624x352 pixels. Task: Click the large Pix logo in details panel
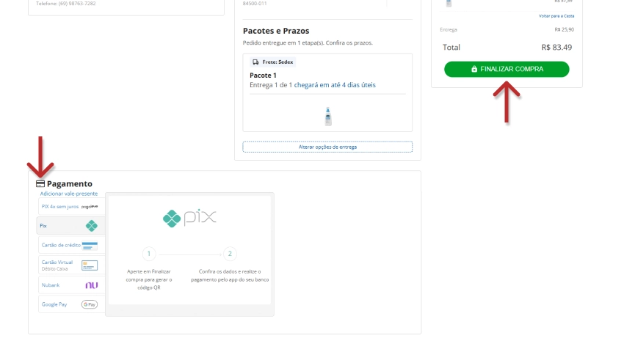click(x=189, y=217)
